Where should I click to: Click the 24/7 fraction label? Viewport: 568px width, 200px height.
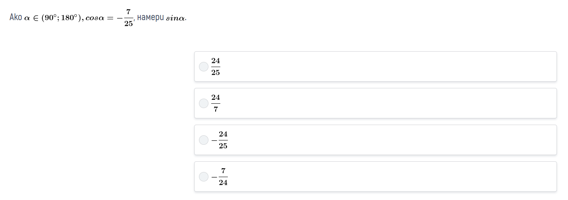[216, 103]
